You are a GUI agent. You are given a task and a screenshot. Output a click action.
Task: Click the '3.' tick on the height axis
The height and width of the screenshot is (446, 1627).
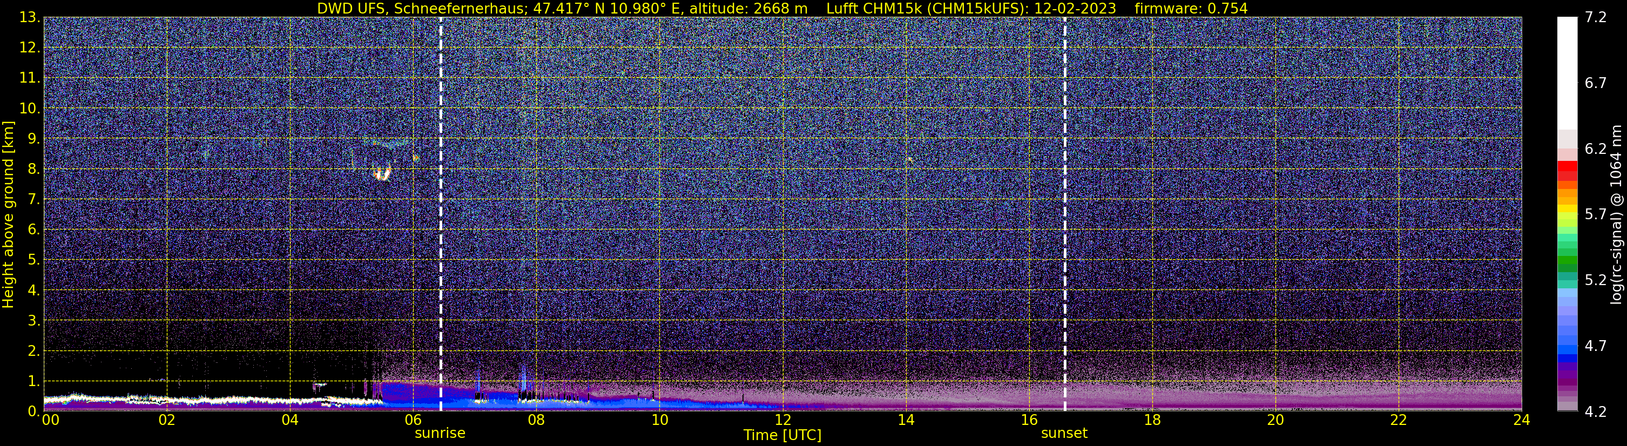(33, 321)
